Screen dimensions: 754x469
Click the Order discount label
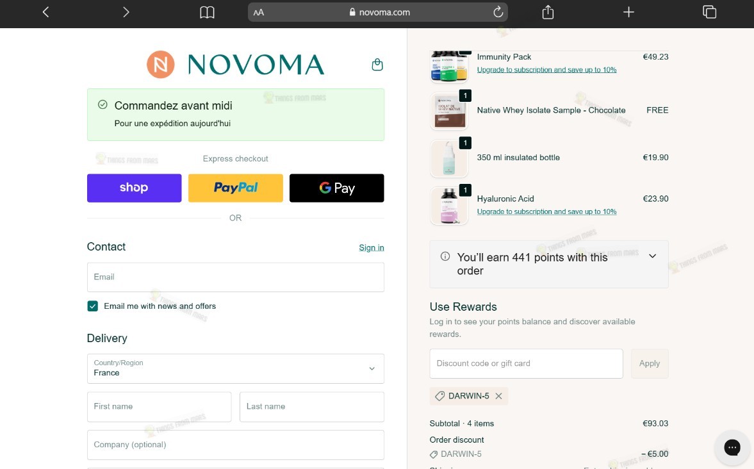pos(457,440)
